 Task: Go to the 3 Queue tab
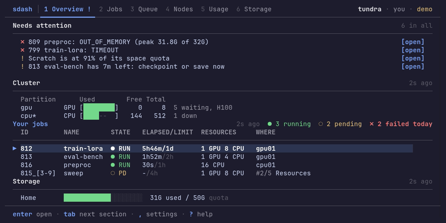click(x=144, y=9)
